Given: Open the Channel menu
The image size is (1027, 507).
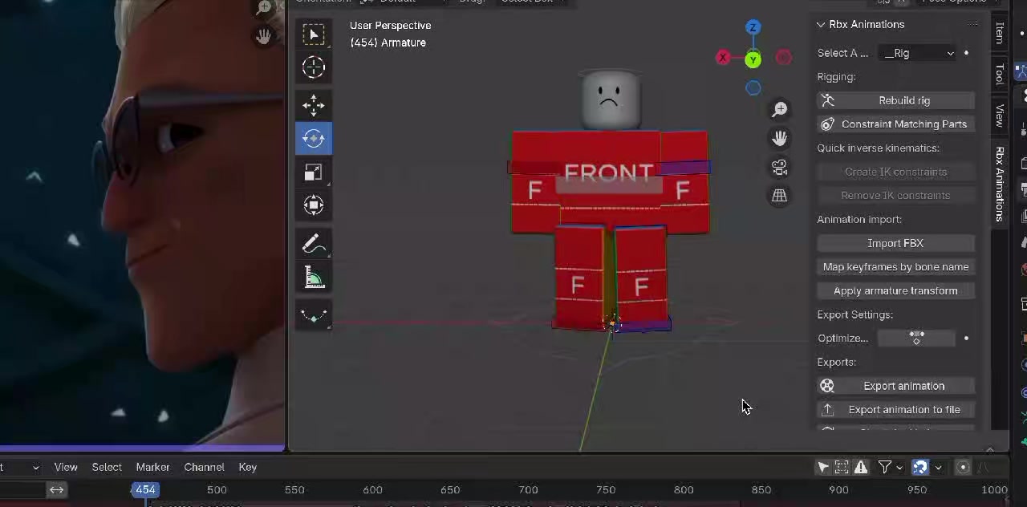Looking at the screenshot, I should tap(204, 467).
